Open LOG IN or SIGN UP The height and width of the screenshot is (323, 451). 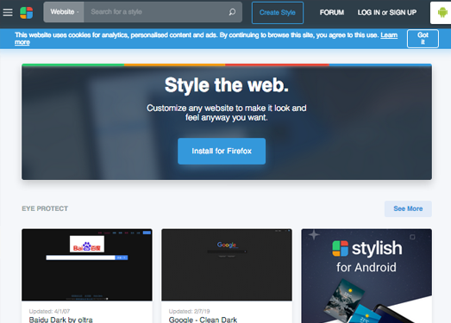point(387,12)
